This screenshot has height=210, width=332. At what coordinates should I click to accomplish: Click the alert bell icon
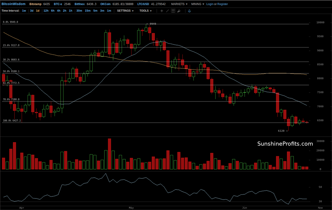coord(189,11)
